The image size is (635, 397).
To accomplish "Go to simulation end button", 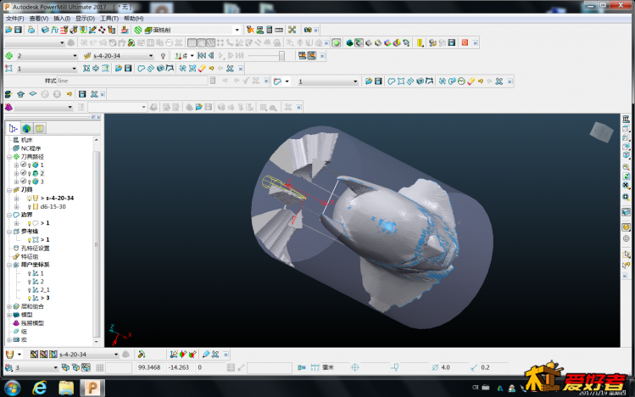I will pos(240,55).
